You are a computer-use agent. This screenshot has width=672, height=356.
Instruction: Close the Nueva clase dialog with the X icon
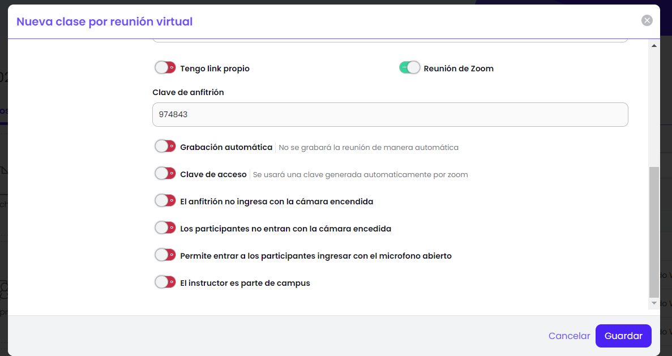[647, 20]
